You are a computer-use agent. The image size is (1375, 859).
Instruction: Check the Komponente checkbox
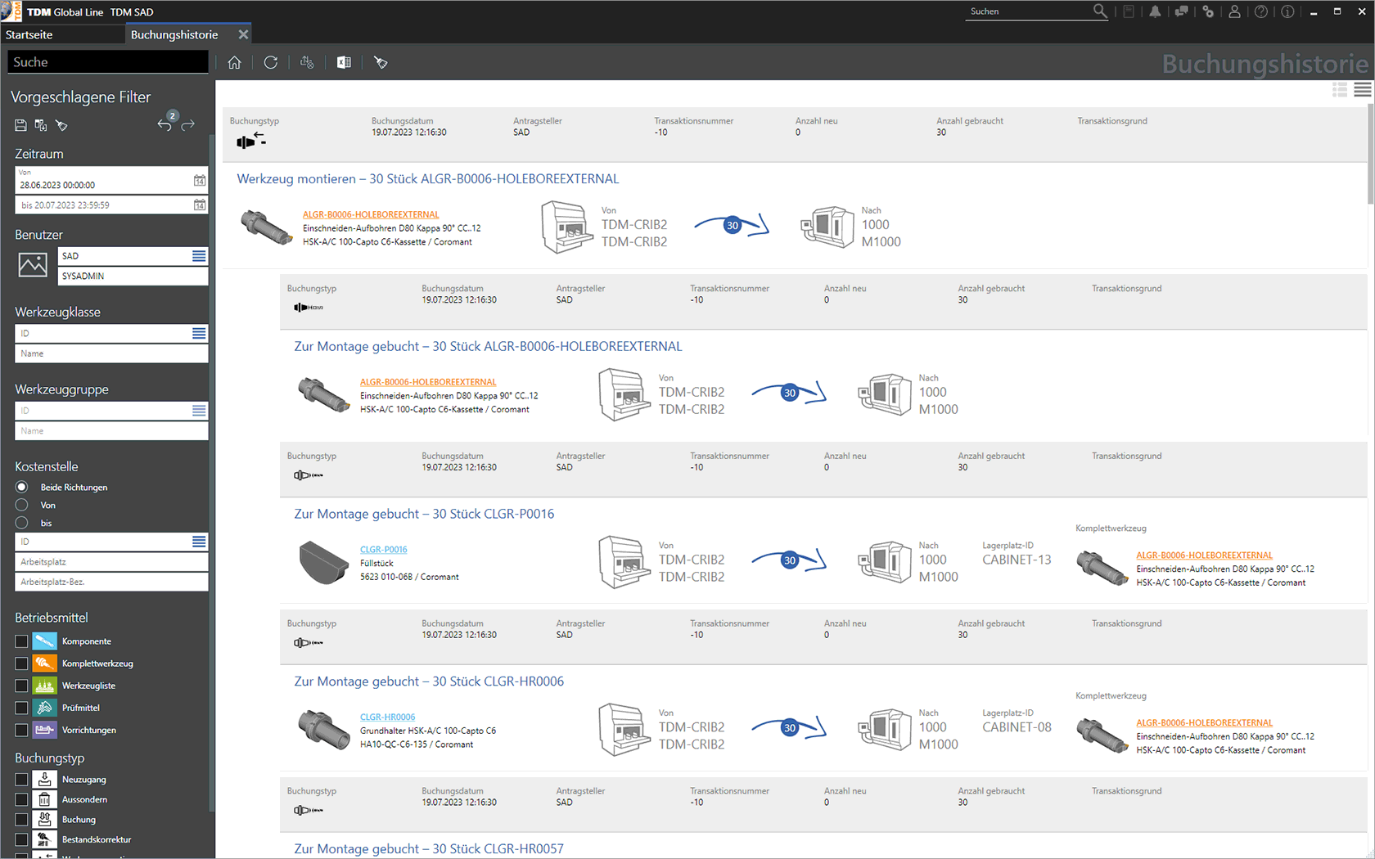[21, 641]
